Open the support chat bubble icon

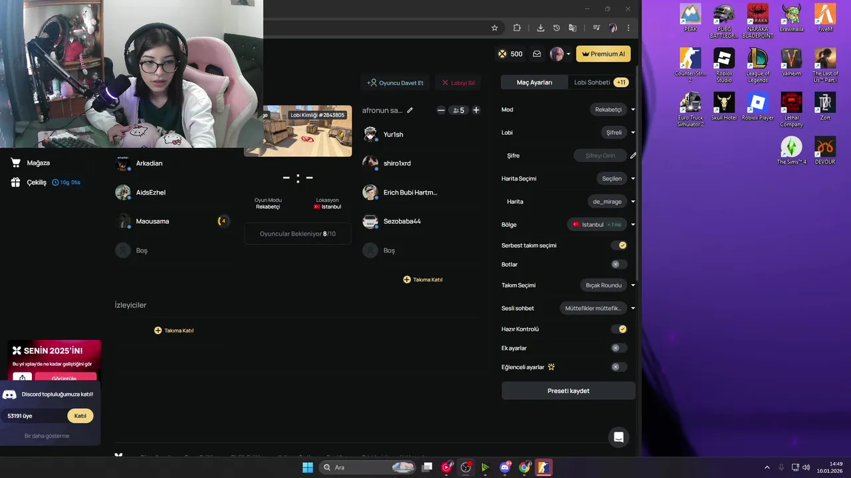click(618, 437)
